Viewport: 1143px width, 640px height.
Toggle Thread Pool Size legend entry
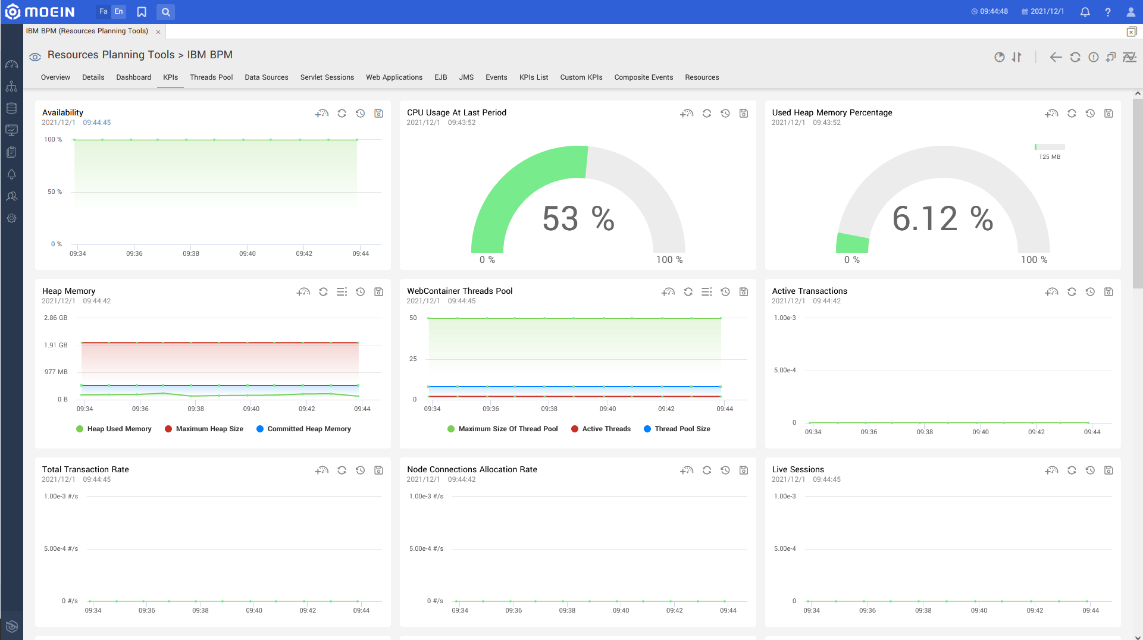pos(677,429)
